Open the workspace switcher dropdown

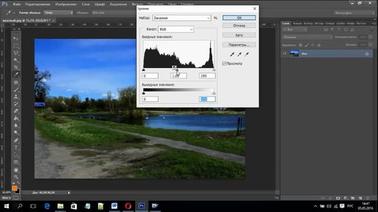[x=354, y=13]
